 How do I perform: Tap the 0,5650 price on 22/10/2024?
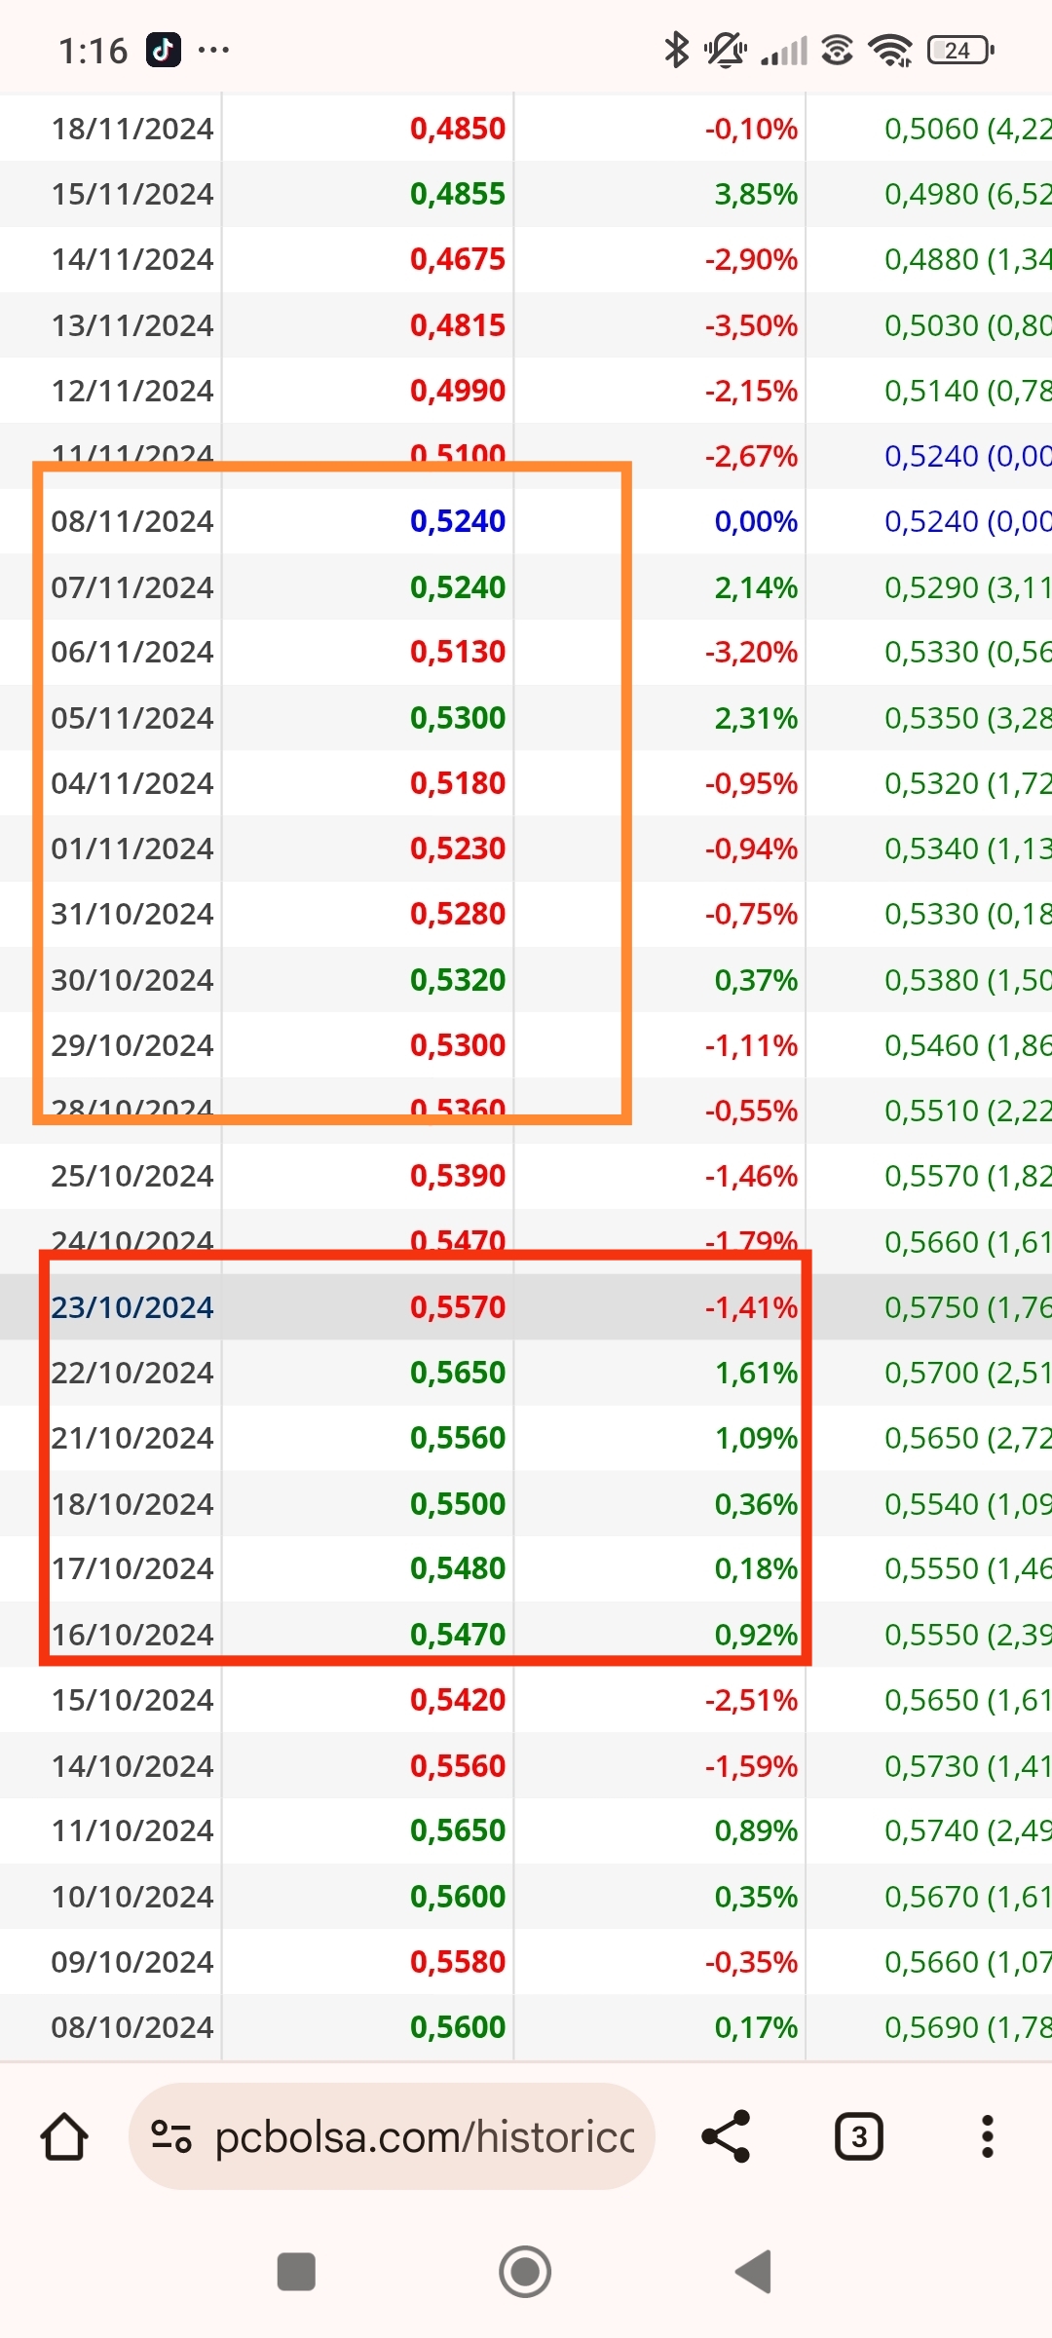pyautogui.click(x=458, y=1373)
